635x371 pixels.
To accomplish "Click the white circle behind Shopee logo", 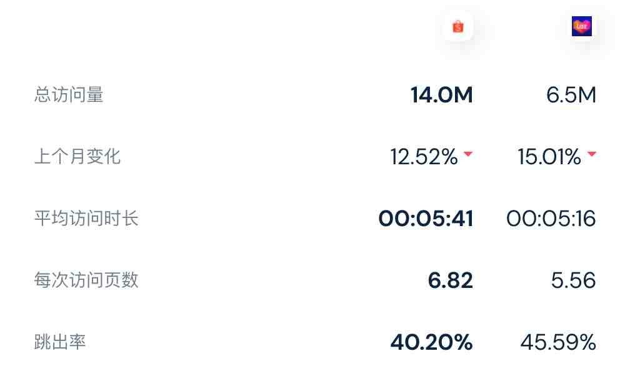I will click(x=458, y=26).
